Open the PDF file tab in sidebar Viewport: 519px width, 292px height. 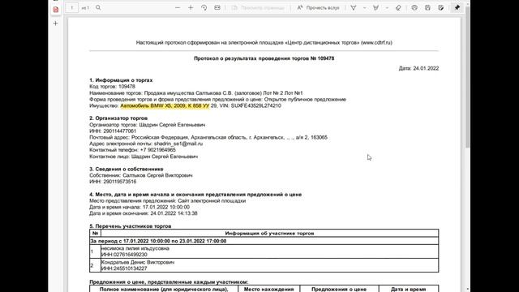56,10
